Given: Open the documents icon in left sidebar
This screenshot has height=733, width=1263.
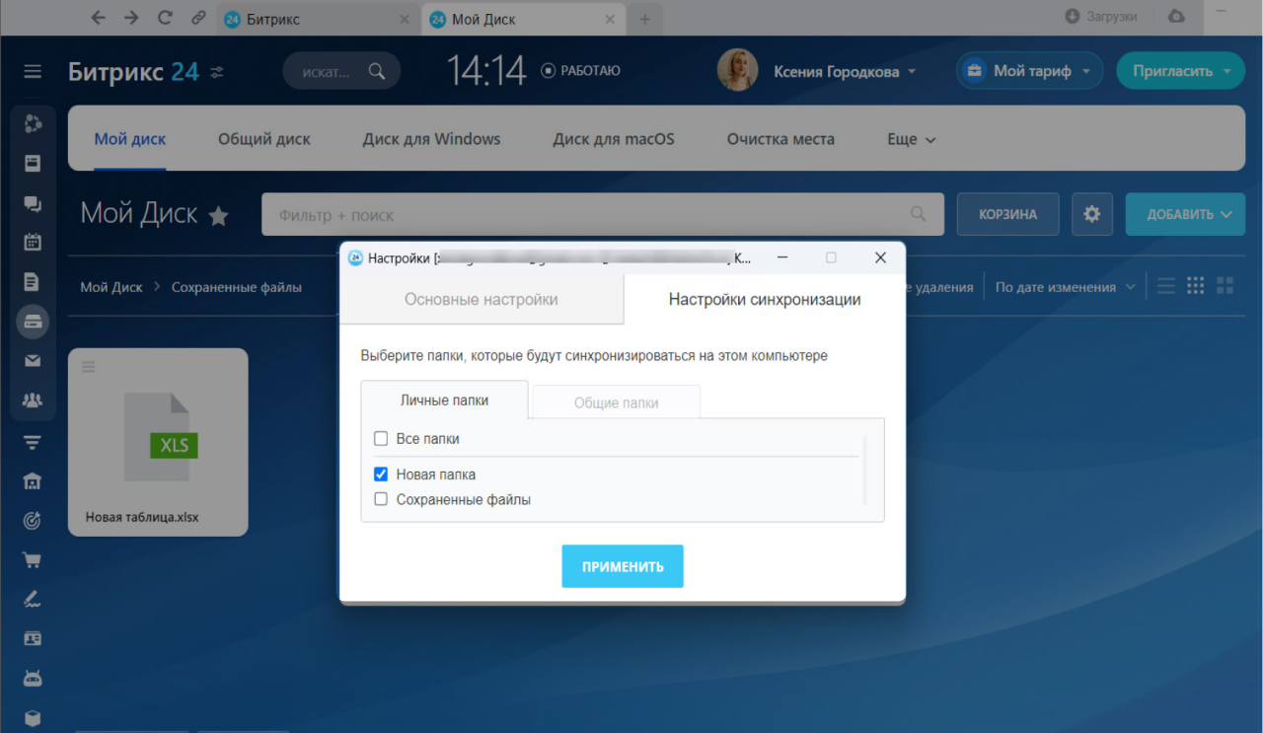Looking at the screenshot, I should click(x=33, y=282).
